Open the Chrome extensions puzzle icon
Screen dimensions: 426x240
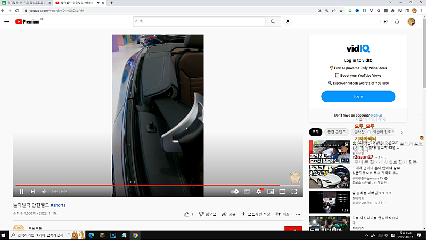392,11
